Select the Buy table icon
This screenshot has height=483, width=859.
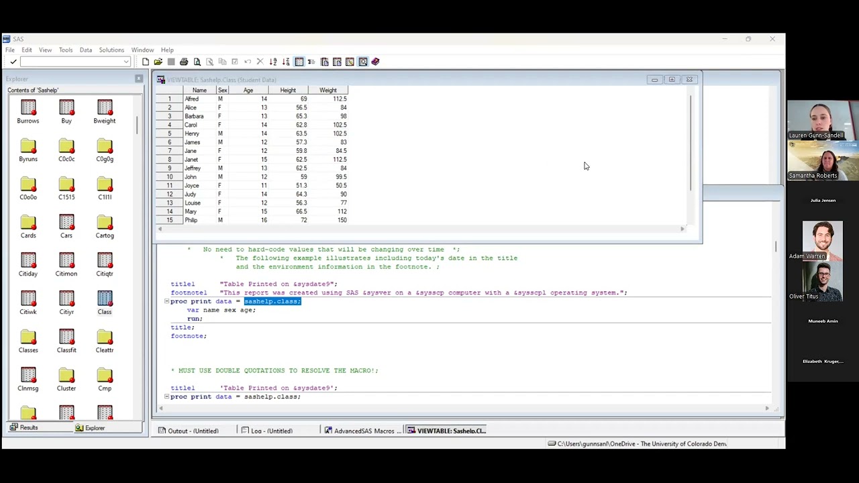(66, 108)
